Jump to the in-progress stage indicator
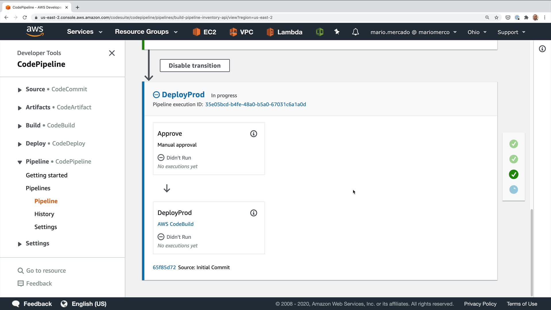The width and height of the screenshot is (551, 310). 513,189
